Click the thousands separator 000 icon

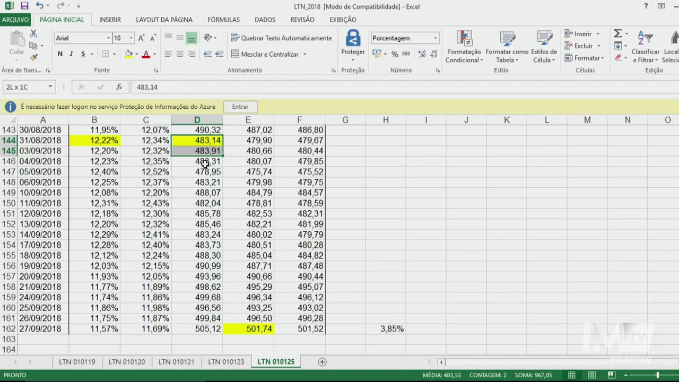point(406,54)
